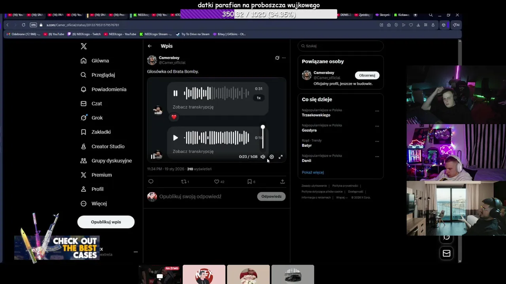
Task: Open NEEXcsgo - Twitch bookmark
Action: 84,34
